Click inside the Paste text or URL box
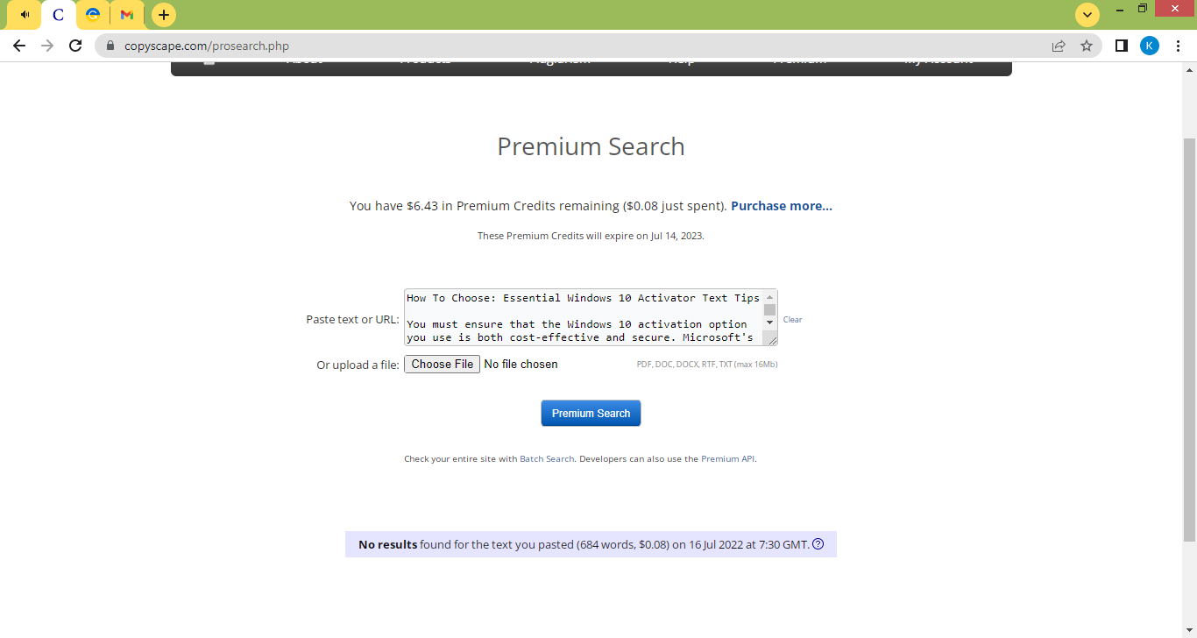 pyautogui.click(x=584, y=317)
